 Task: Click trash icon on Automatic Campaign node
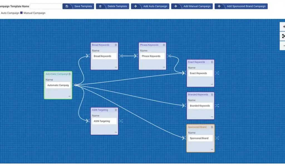point(70,74)
